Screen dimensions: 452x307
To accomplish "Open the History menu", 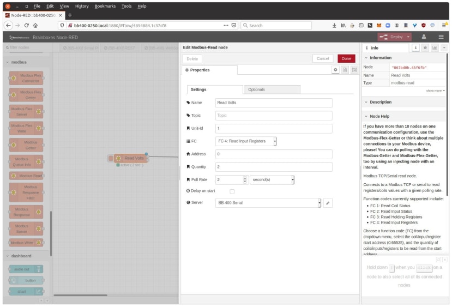I will coord(82,6).
